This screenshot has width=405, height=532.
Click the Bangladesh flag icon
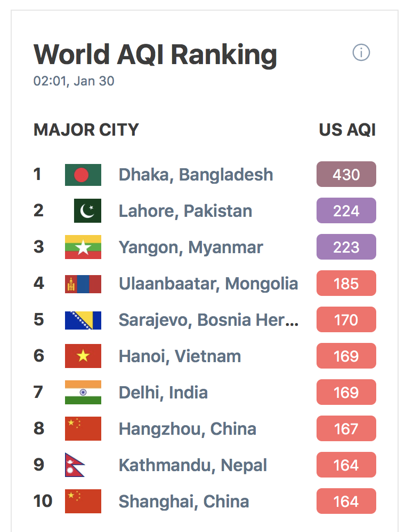click(83, 175)
